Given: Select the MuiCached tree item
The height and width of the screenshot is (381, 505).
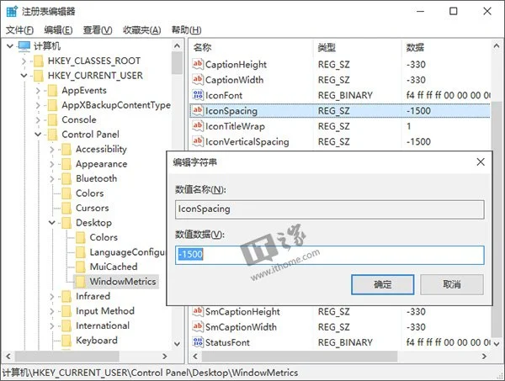Looking at the screenshot, I should (x=113, y=267).
